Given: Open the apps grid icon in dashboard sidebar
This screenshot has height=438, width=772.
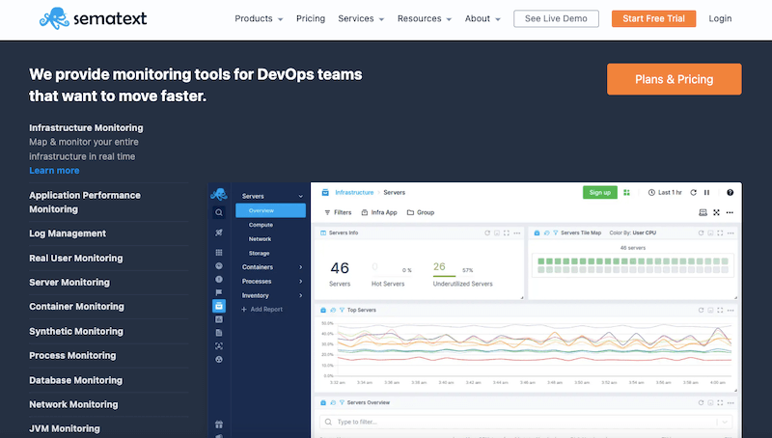Looking at the screenshot, I should coord(219,253).
